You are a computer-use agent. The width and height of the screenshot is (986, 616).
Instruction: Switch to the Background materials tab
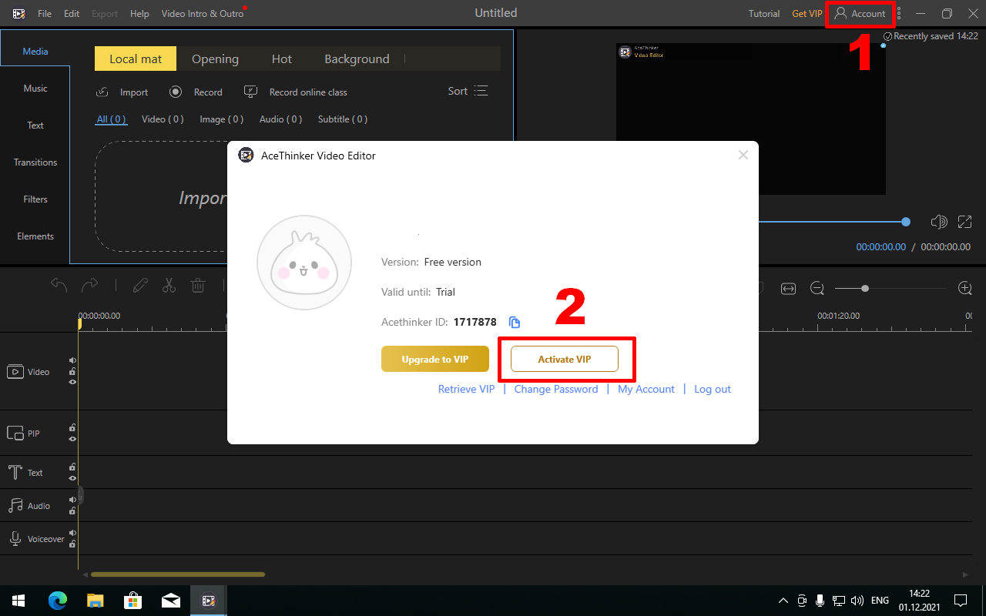click(x=357, y=59)
